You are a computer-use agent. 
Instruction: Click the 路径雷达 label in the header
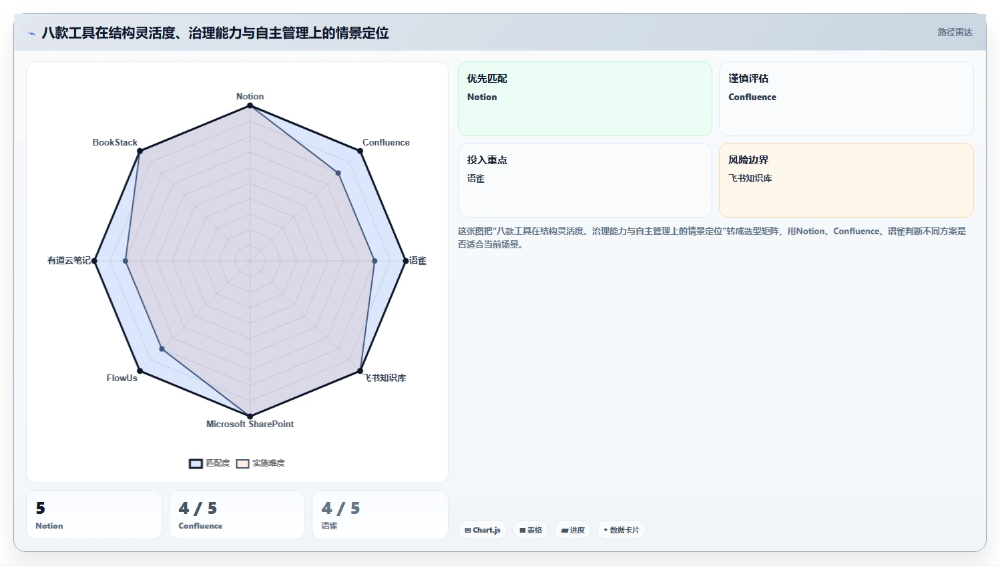click(x=955, y=32)
